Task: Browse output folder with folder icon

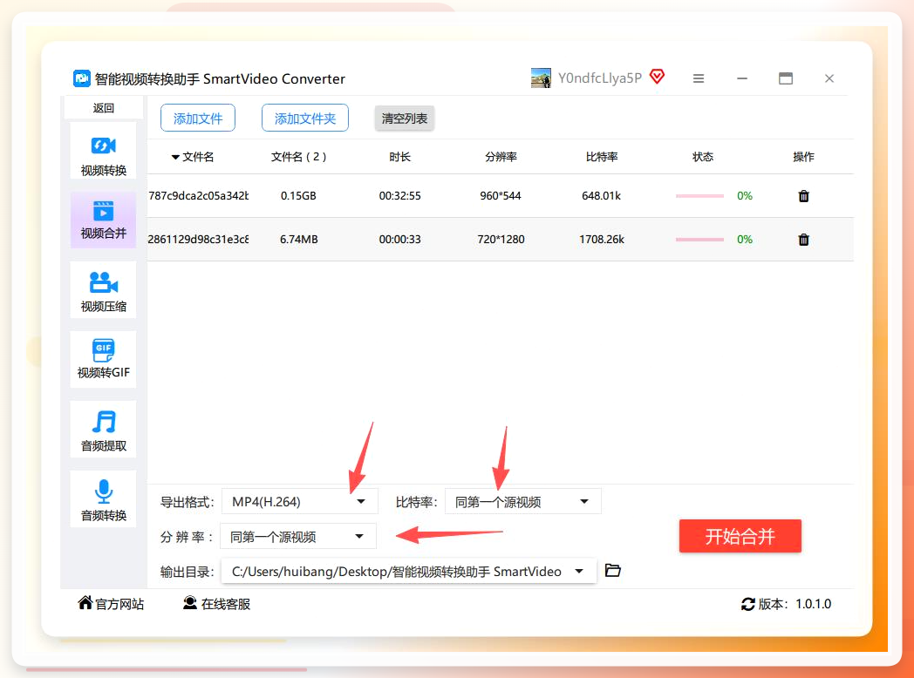Action: click(x=612, y=570)
